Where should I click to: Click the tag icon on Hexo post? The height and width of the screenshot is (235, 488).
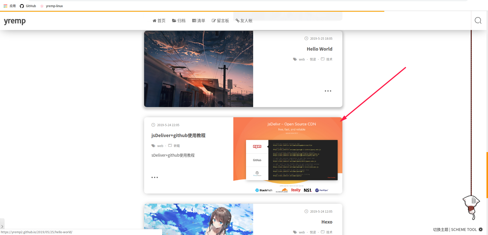click(x=295, y=232)
